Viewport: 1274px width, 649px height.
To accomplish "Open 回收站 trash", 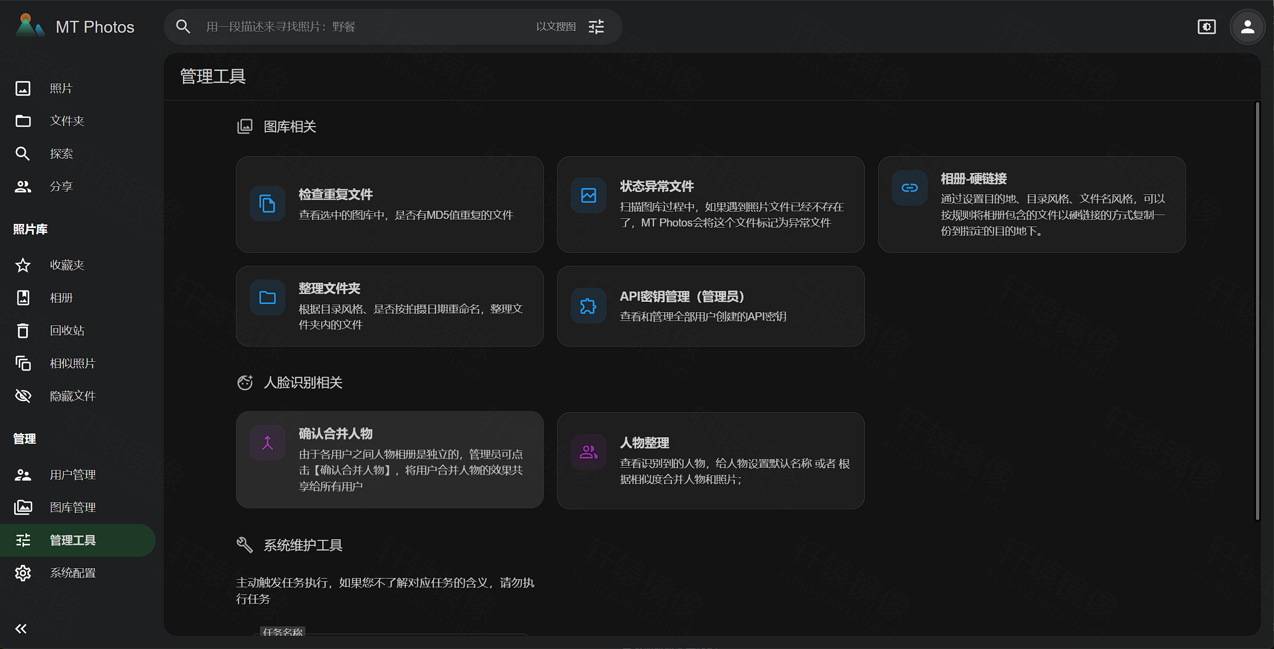I will pyautogui.click(x=78, y=331).
